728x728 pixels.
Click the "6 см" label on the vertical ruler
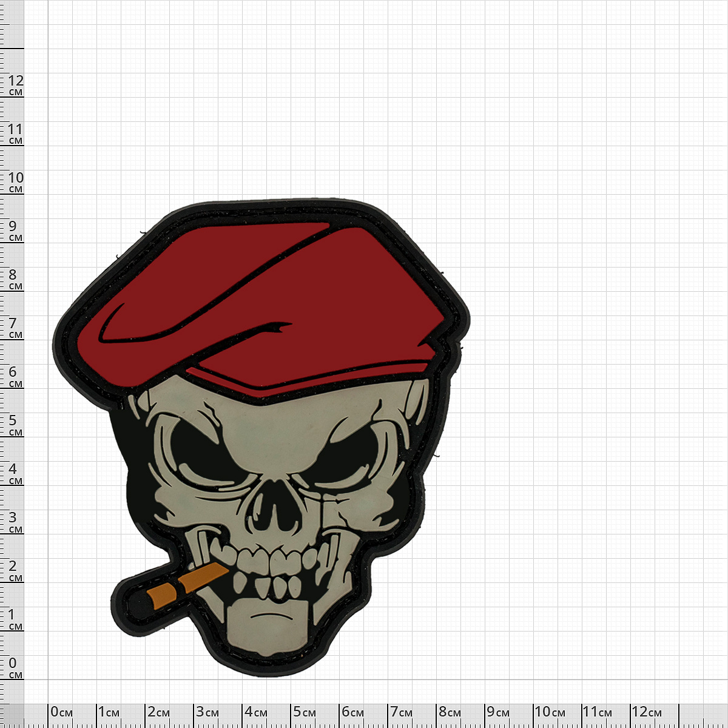coord(16,377)
